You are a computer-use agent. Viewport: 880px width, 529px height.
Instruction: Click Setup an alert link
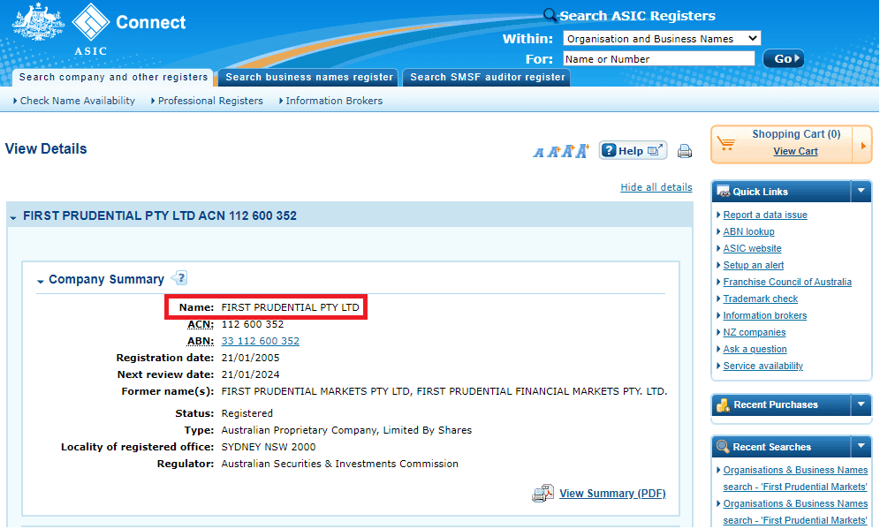tap(753, 265)
